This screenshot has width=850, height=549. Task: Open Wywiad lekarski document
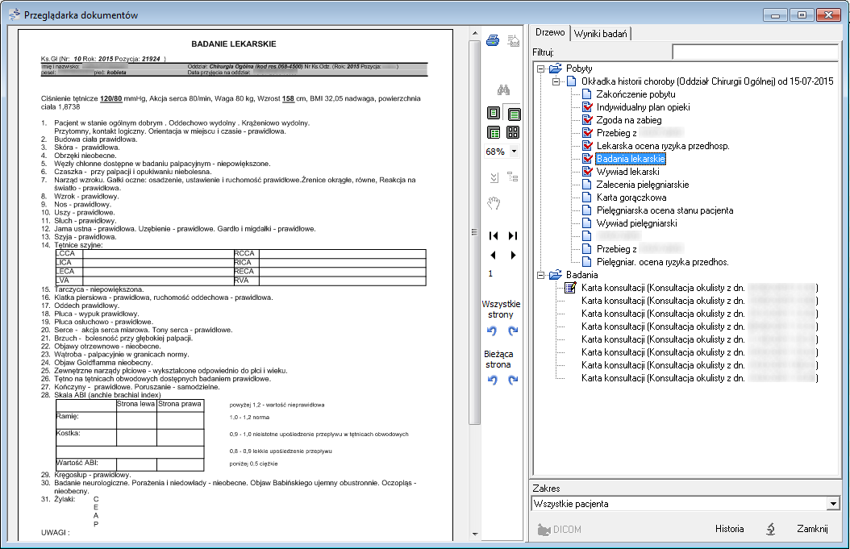pos(627,172)
